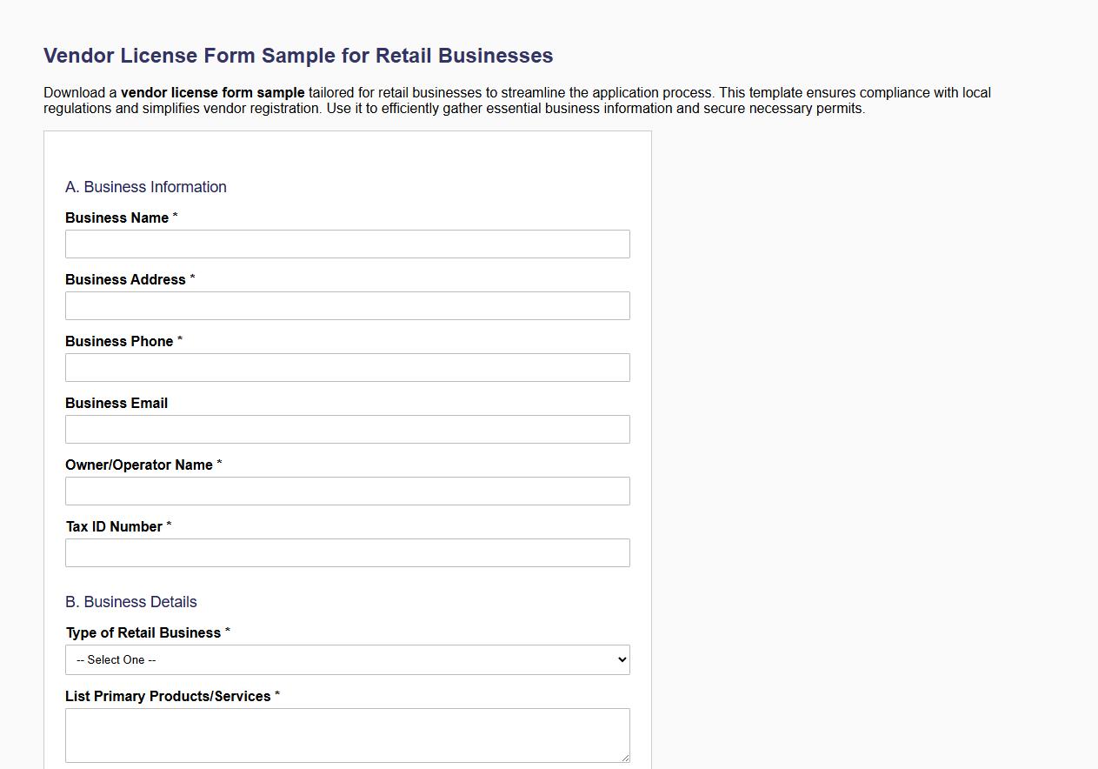This screenshot has height=769, width=1098.
Task: Click the section heading B. Business Details
Action: [131, 602]
